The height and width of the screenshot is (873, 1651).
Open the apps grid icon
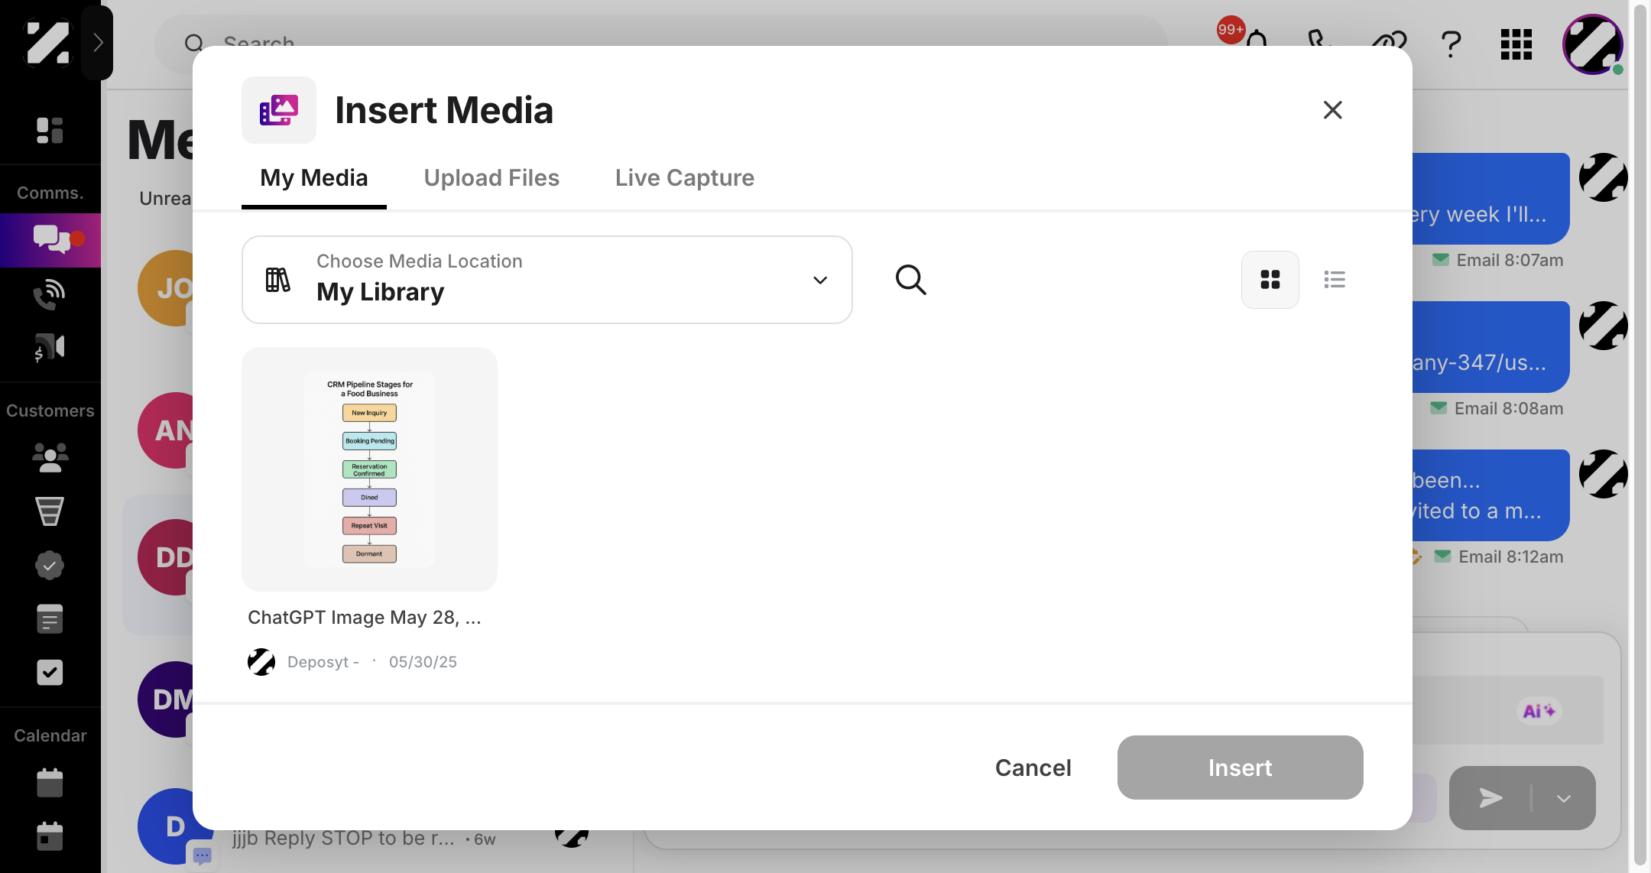click(x=1516, y=44)
